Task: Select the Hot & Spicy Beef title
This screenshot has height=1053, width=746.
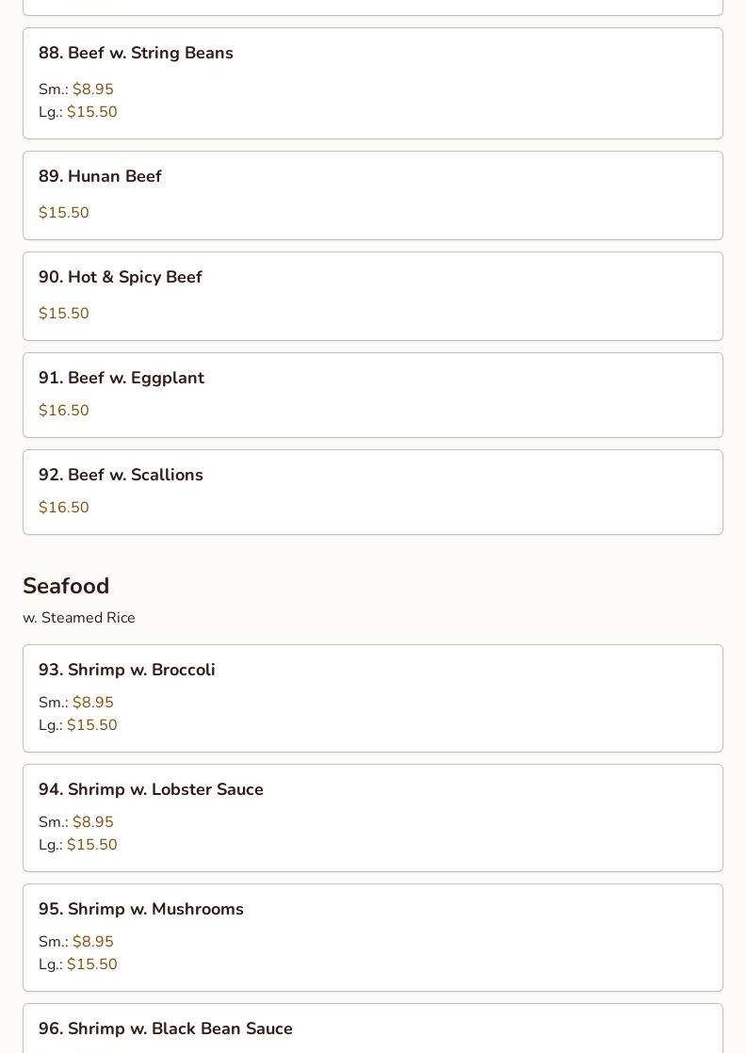Action: tap(121, 278)
